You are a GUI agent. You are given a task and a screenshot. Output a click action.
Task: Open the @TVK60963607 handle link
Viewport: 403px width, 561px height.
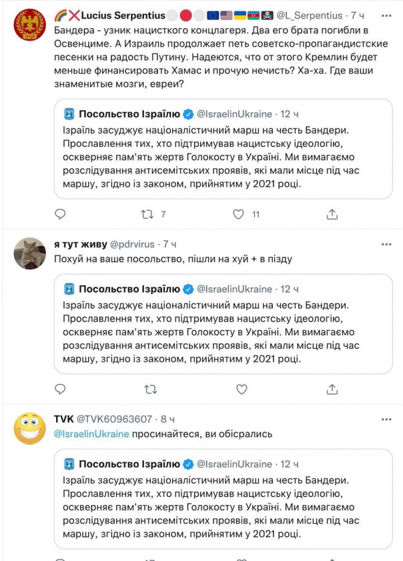point(115,420)
